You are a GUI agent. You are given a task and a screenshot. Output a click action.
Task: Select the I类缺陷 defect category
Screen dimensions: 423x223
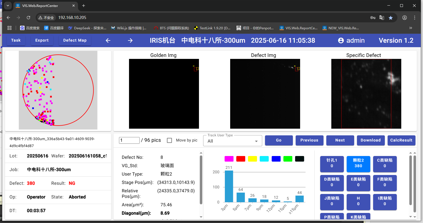pos(385,202)
